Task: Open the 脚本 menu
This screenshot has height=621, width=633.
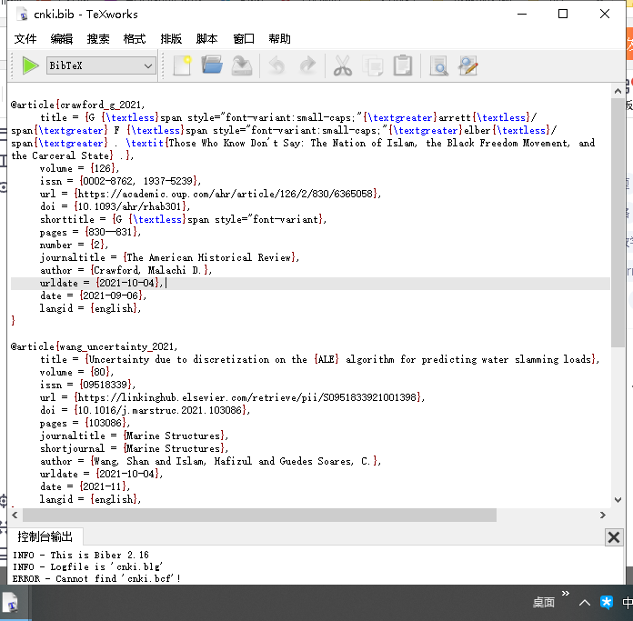Action: tap(207, 39)
